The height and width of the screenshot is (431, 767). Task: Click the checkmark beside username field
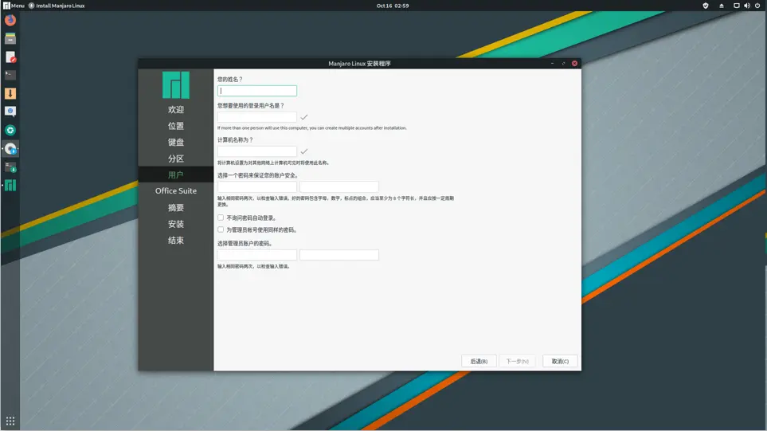[303, 117]
